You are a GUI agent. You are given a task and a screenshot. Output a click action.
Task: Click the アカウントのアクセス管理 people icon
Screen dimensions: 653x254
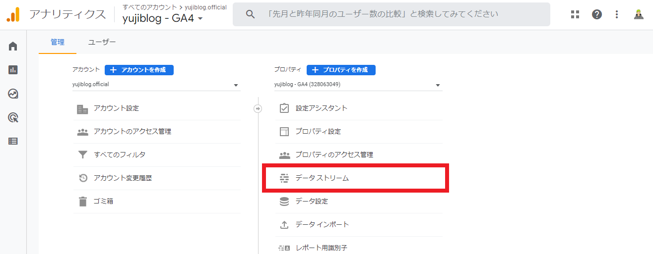tap(82, 132)
